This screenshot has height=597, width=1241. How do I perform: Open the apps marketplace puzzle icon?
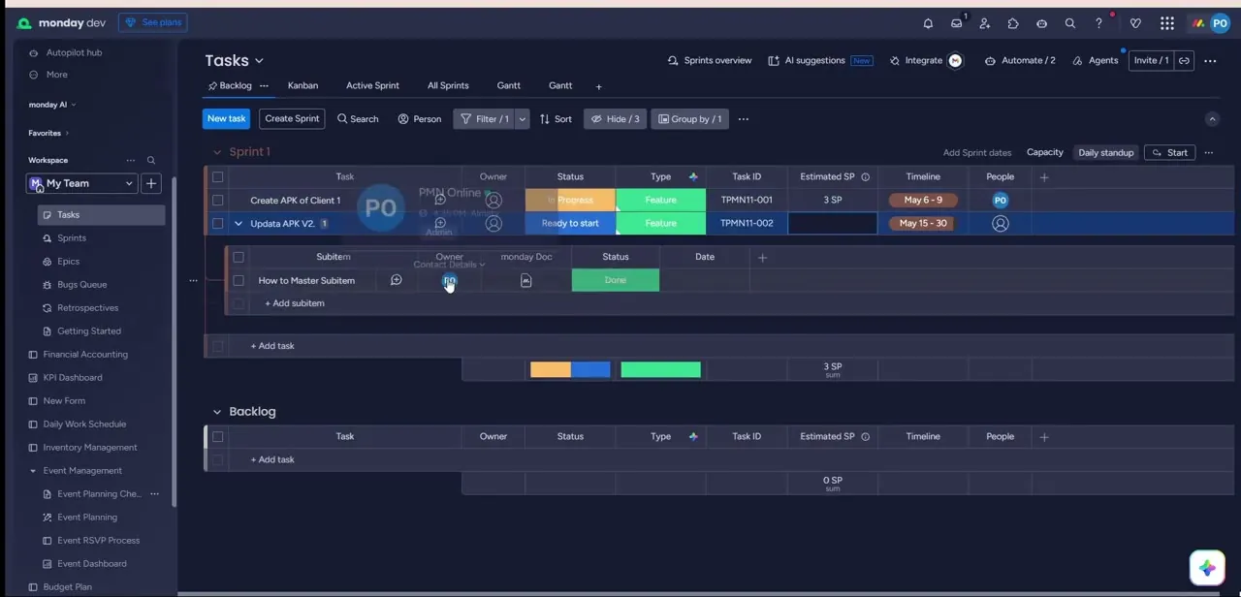[1013, 23]
